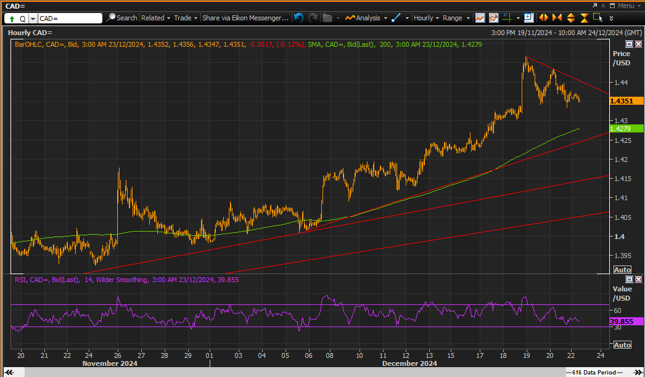Click the December 2024 axis label

coord(409,363)
